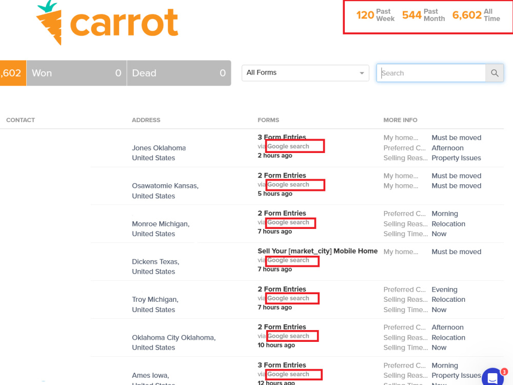
Task: Click the Carrot logo
Action: click(107, 22)
